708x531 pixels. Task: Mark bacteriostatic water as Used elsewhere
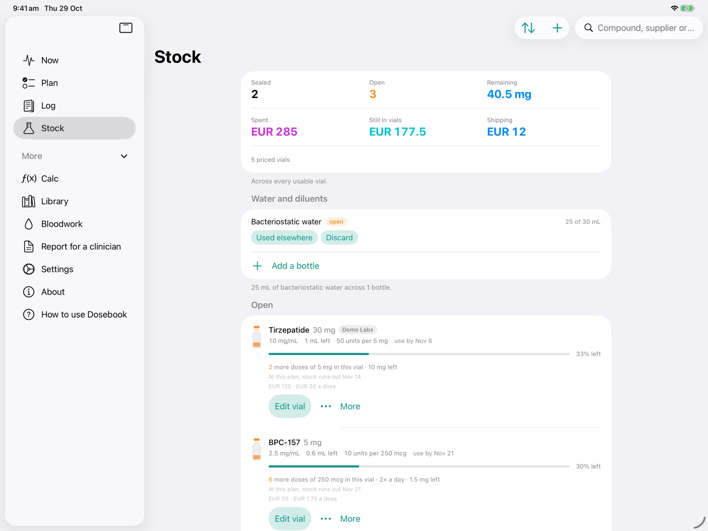tap(284, 238)
